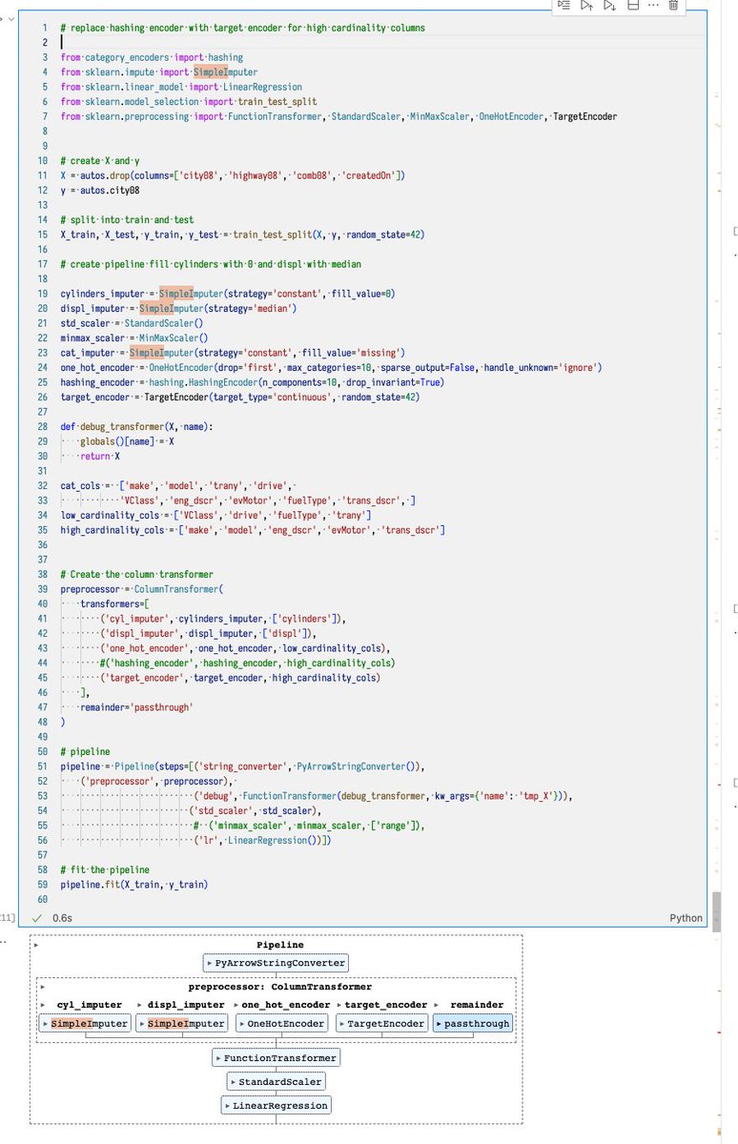Viewport: 738px width, 1144px height.
Task: Click 'high_cardinality_cols' assignment on line 35
Action: coord(119,529)
